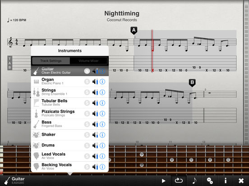
Task: Jump to section marker A
Action: [134, 31]
